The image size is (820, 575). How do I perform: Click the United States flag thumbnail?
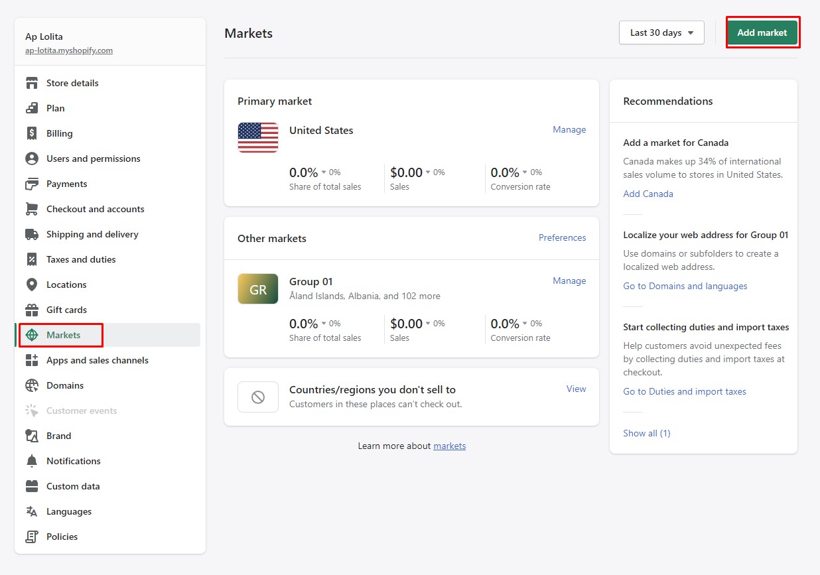click(x=258, y=138)
